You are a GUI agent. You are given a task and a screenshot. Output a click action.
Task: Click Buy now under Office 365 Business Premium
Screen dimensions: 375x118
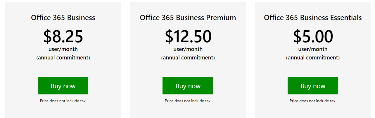[188, 86]
